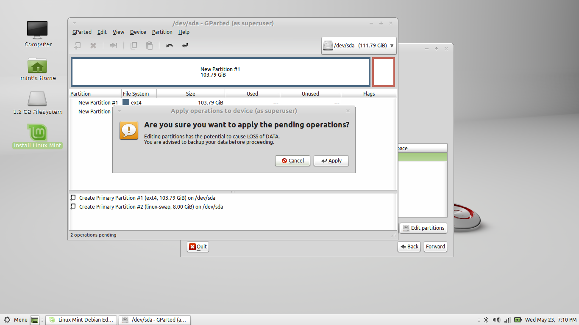The image size is (579, 325).
Task: Click the volume speaker tray icon
Action: point(496,320)
